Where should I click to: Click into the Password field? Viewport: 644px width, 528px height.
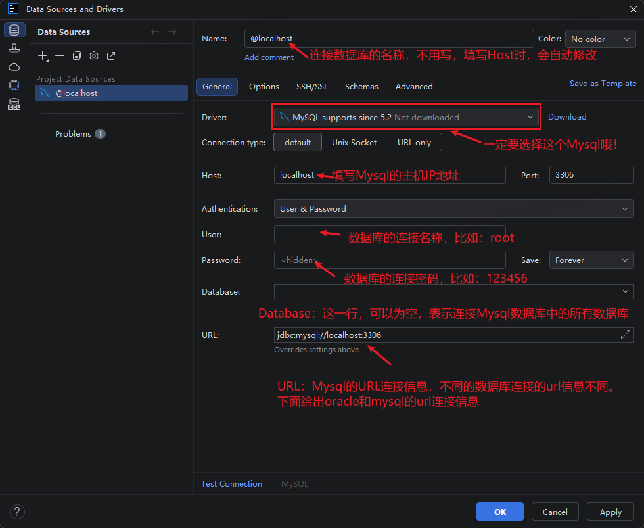(x=390, y=260)
